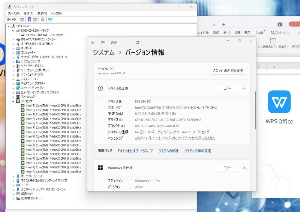This screenshot has height=212, width=300.
Task: Open the 操作(A) menu
Action: coord(28,13)
